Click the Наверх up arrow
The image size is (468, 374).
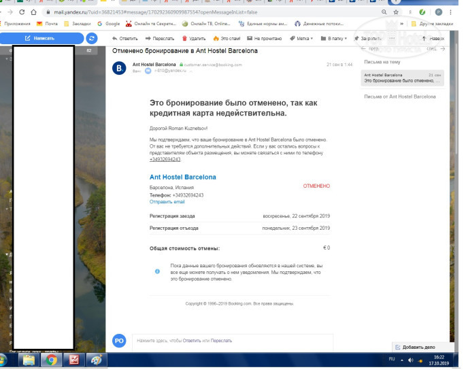(433, 39)
